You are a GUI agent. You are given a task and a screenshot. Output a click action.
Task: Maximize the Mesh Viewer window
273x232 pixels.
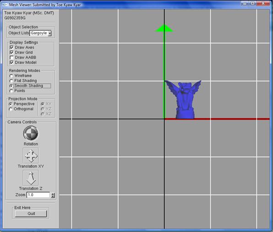tap(253, 4)
